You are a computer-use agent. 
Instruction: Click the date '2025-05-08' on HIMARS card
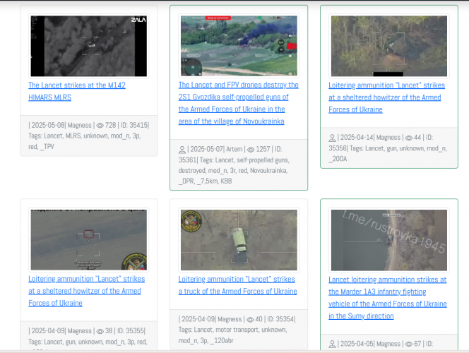point(48,125)
